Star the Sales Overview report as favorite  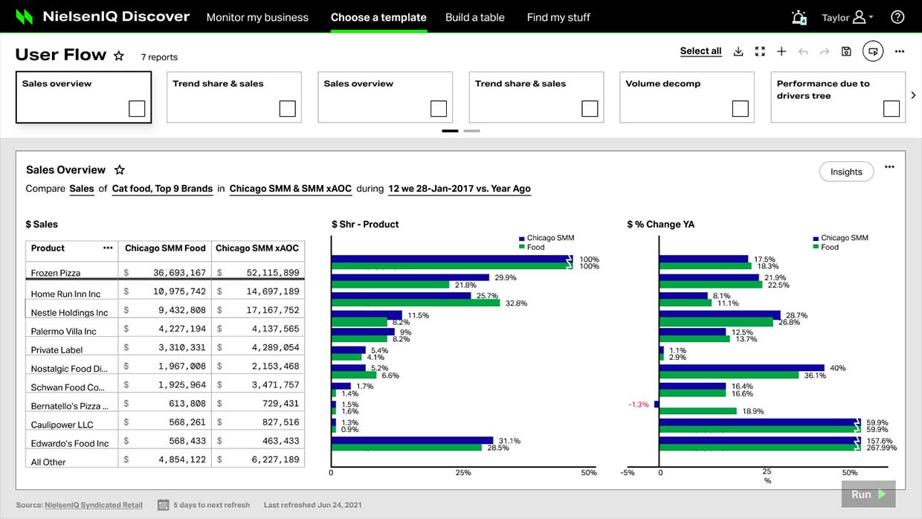[x=120, y=170]
